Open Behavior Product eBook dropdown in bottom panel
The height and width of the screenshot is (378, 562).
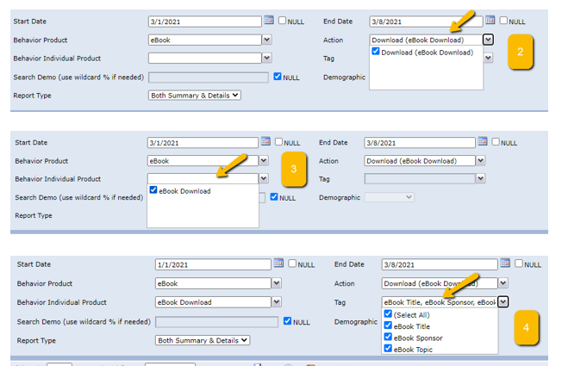click(277, 282)
